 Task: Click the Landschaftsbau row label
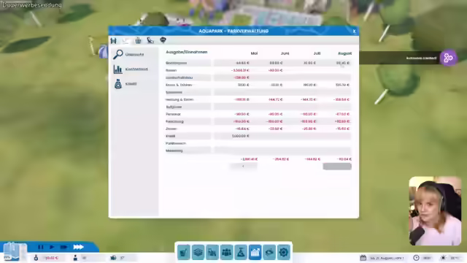coord(179,77)
